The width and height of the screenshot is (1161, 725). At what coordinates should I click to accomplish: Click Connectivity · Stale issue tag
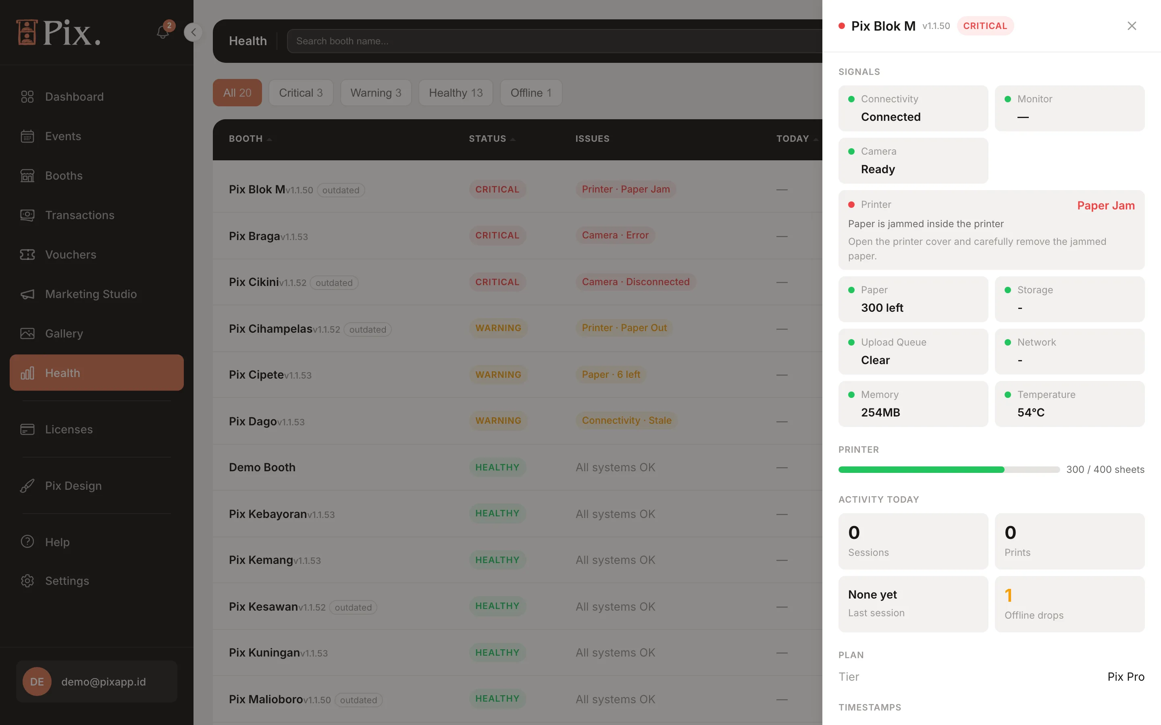point(626,420)
